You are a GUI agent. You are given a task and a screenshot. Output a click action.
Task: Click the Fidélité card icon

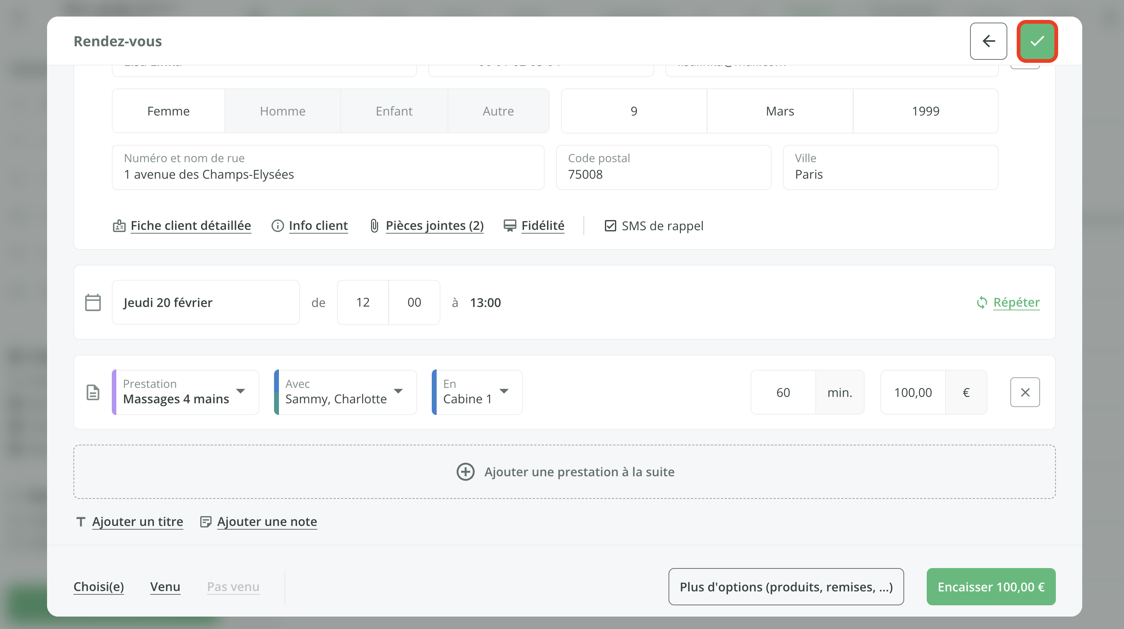[x=509, y=225]
